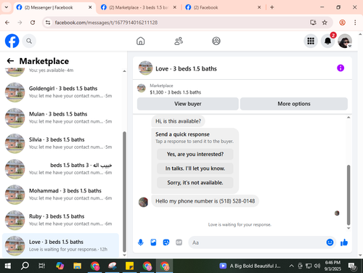Screen dimensions: 363x273
Task: Go to Home feed icon
Action: tap(140, 41)
